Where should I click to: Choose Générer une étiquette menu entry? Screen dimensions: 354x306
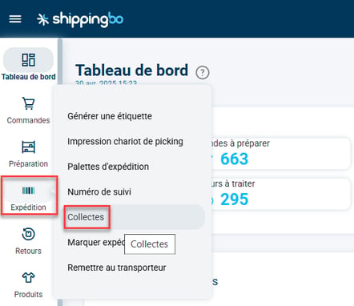pos(110,116)
